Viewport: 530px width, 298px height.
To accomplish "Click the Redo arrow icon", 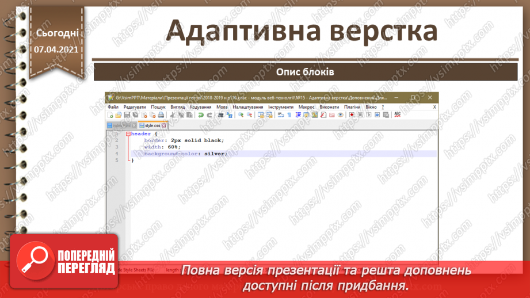I will coord(209,115).
